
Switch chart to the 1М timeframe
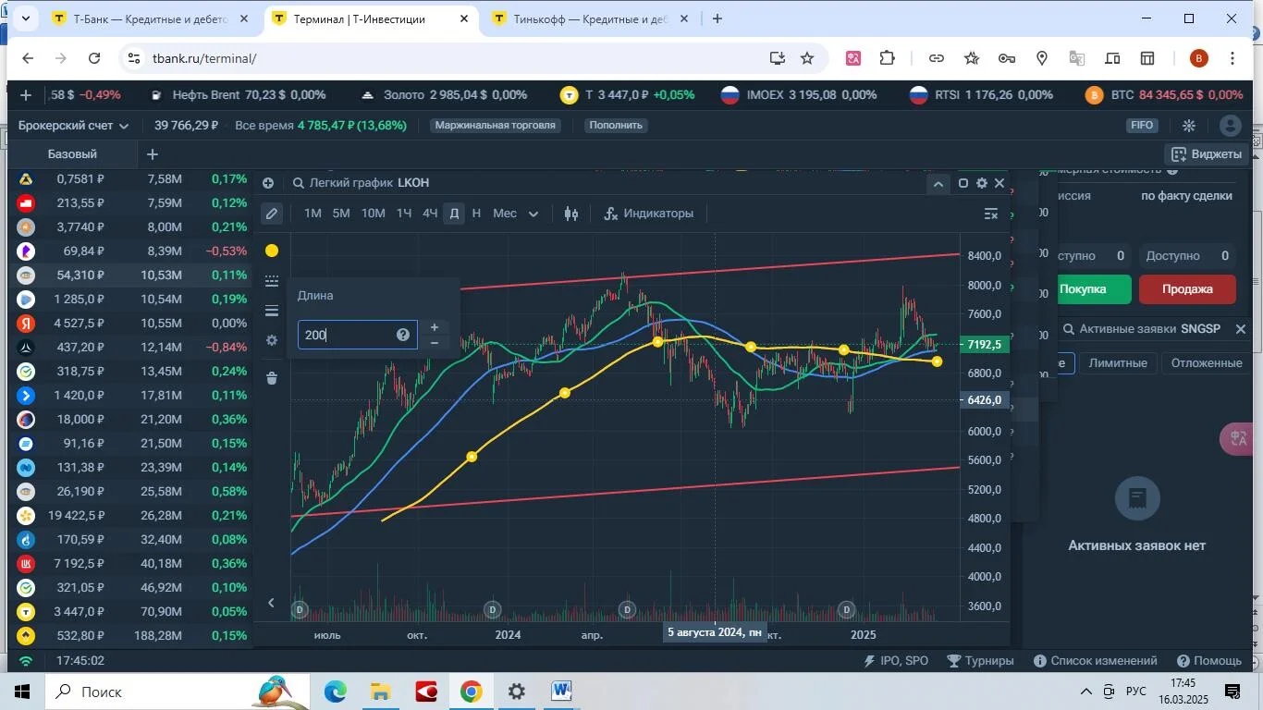(x=313, y=214)
